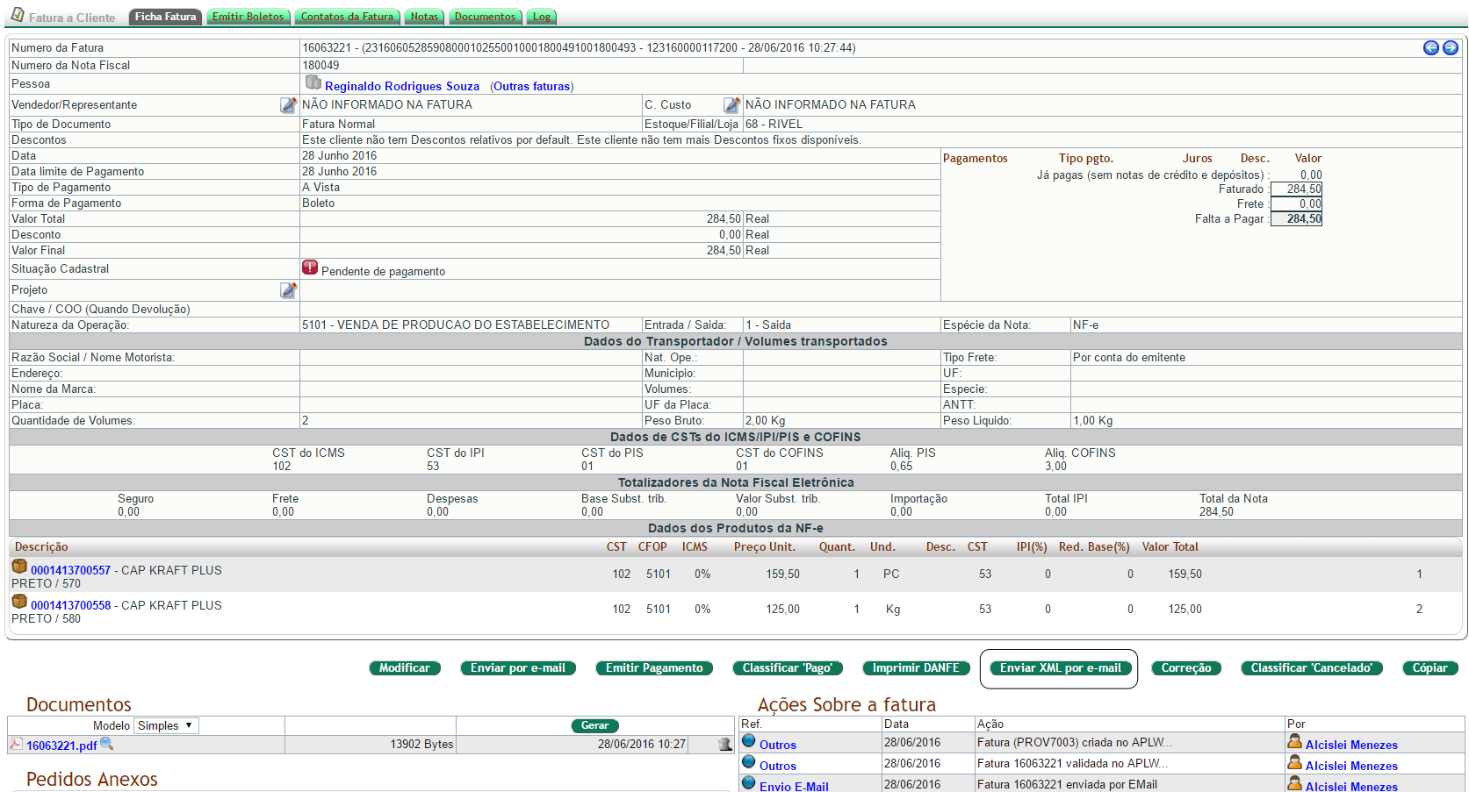Click user icon in 'criada no APLW' row

[1295, 741]
